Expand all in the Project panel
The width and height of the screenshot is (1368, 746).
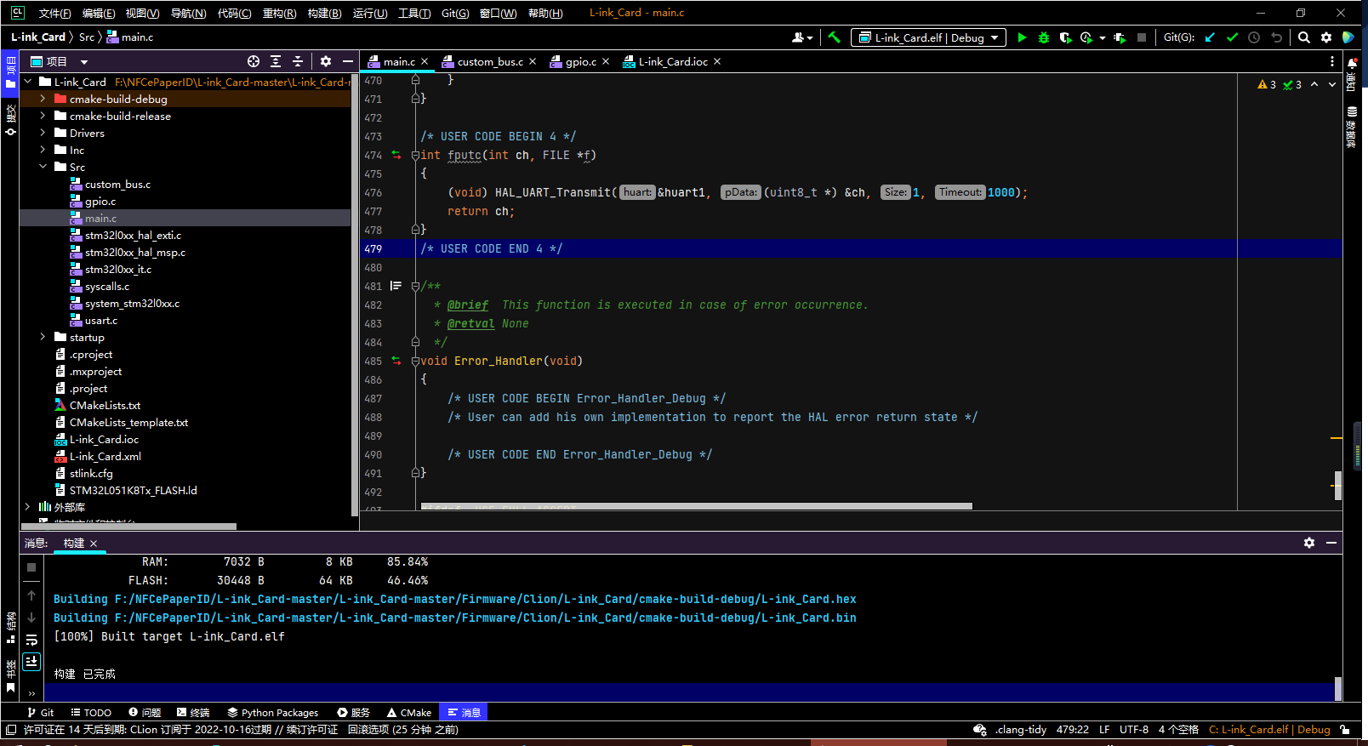[276, 61]
